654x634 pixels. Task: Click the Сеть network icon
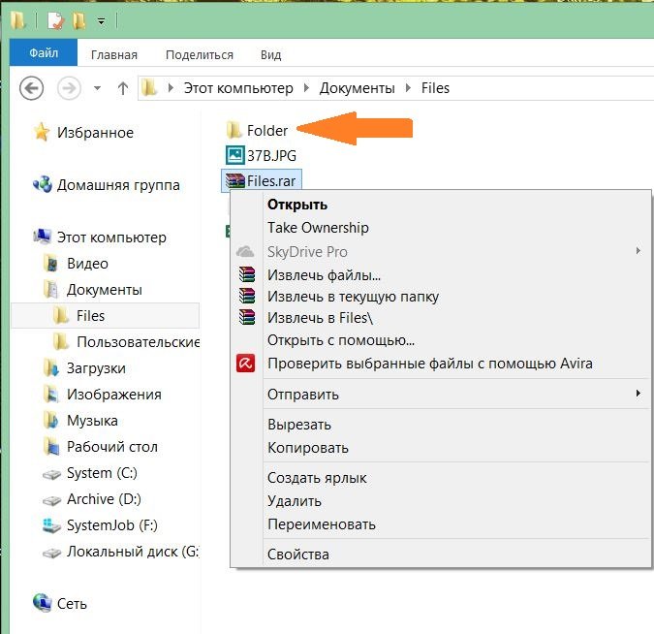pos(43,603)
